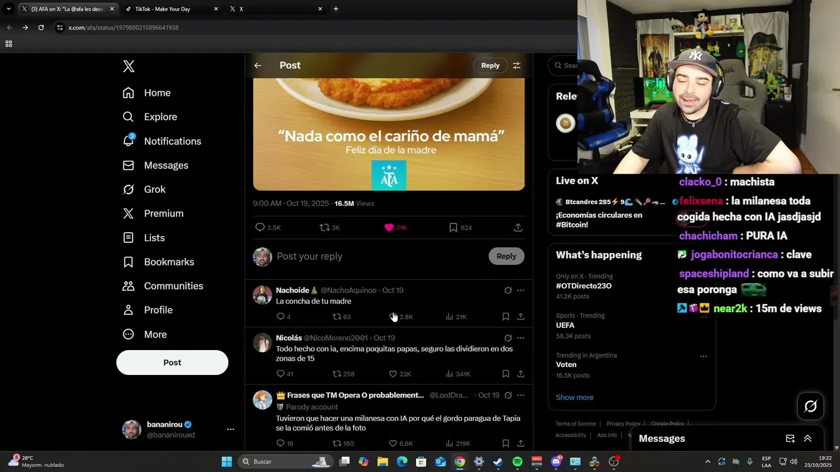Share Nachoide's comment
This screenshot has width=840, height=472.
(520, 317)
